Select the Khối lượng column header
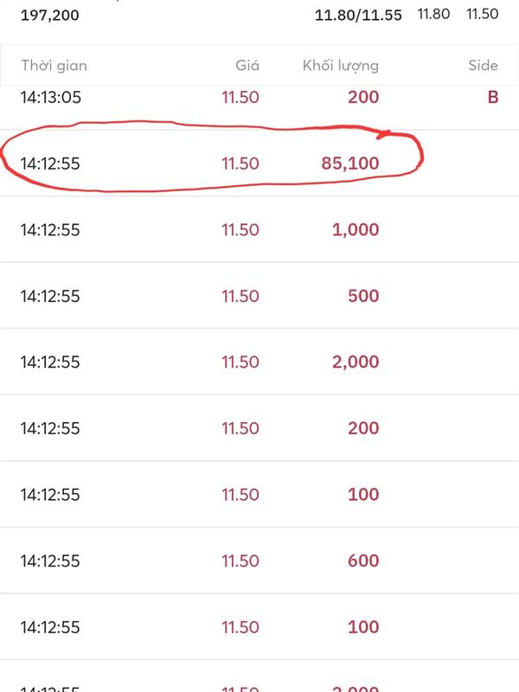 tap(341, 66)
